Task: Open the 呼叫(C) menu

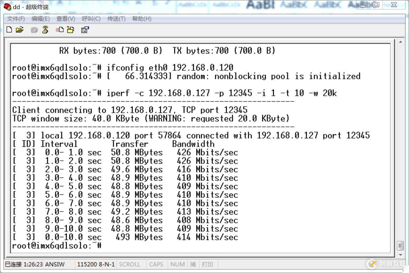Action: coord(91,19)
